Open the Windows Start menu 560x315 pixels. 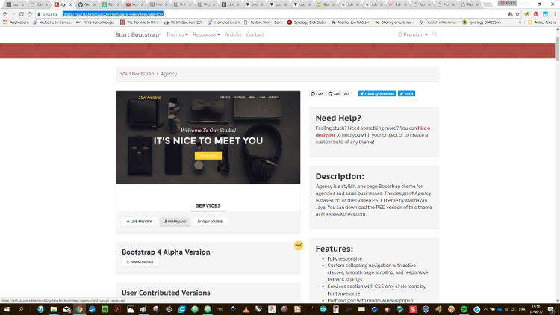7,309
